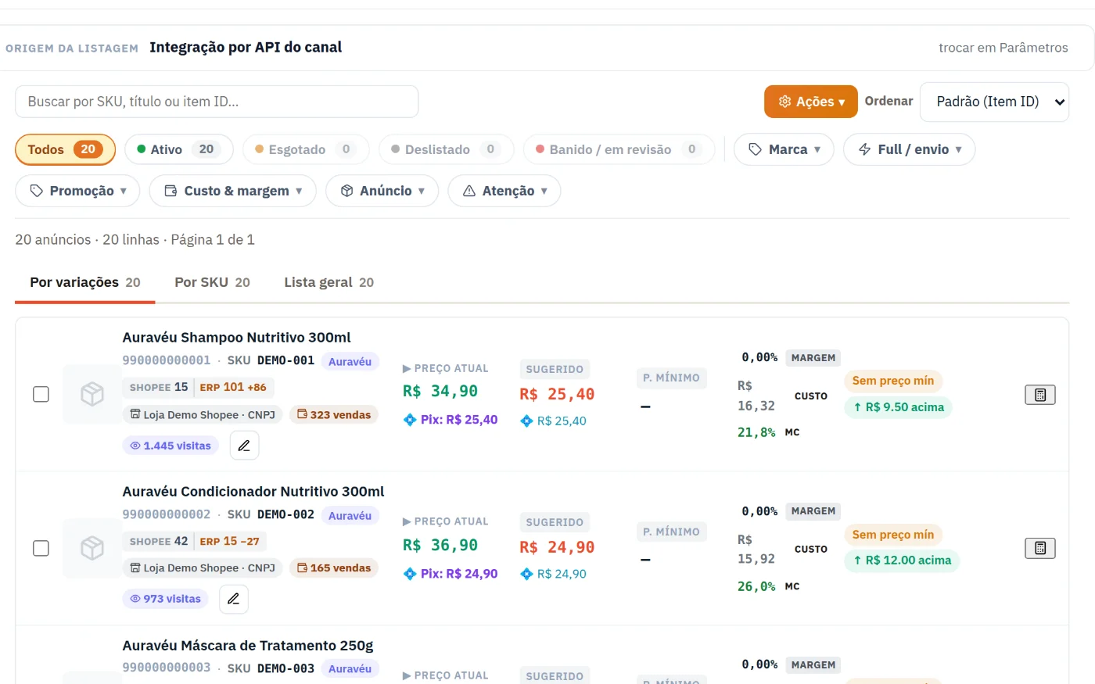Expand the Custo & margem dropdown arrow

coord(299,191)
